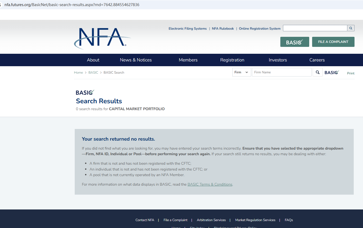Open the BASIC Terms & Conditions link

click(x=210, y=184)
